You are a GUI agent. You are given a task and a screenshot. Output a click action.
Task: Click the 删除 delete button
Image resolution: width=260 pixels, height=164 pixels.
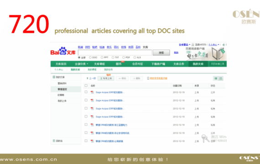(136, 78)
